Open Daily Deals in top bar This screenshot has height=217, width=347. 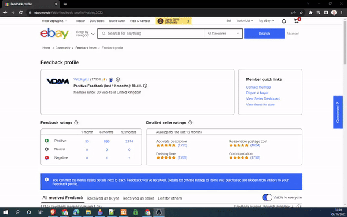pyautogui.click(x=97, y=21)
